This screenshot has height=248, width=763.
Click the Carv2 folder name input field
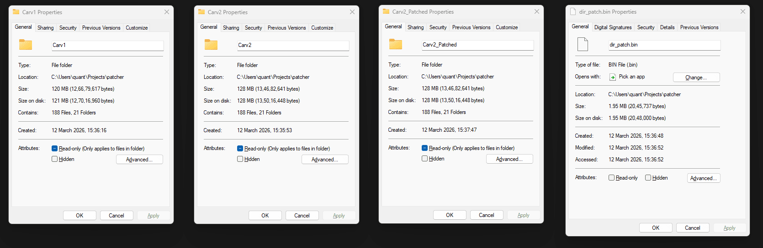pos(293,45)
